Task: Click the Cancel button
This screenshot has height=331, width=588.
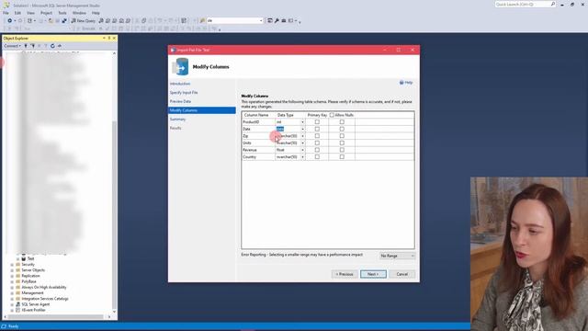Action: pos(402,274)
